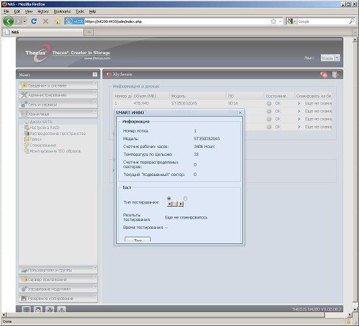Click the first bottom toolbar icon
359x326 pixels.
(26, 309)
